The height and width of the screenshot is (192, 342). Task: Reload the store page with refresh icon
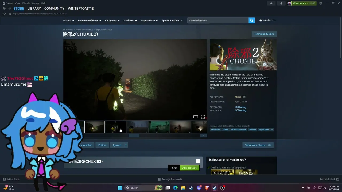coord(4,14)
